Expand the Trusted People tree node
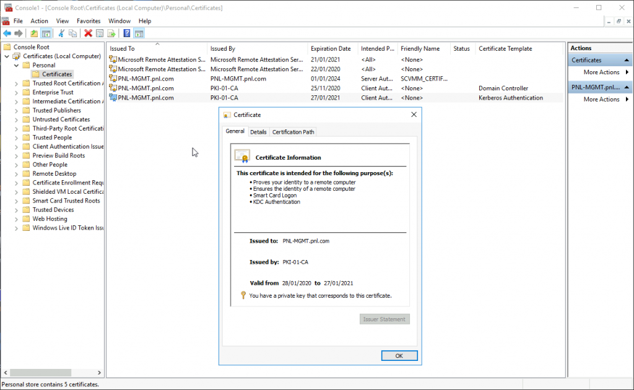Image resolution: width=634 pixels, height=390 pixels. tap(15, 137)
